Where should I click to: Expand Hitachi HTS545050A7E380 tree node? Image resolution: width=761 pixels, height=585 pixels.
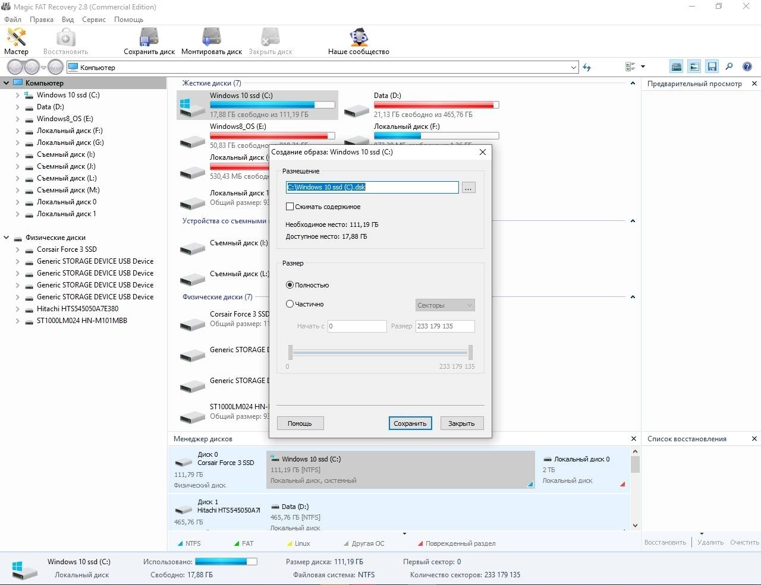(17, 309)
